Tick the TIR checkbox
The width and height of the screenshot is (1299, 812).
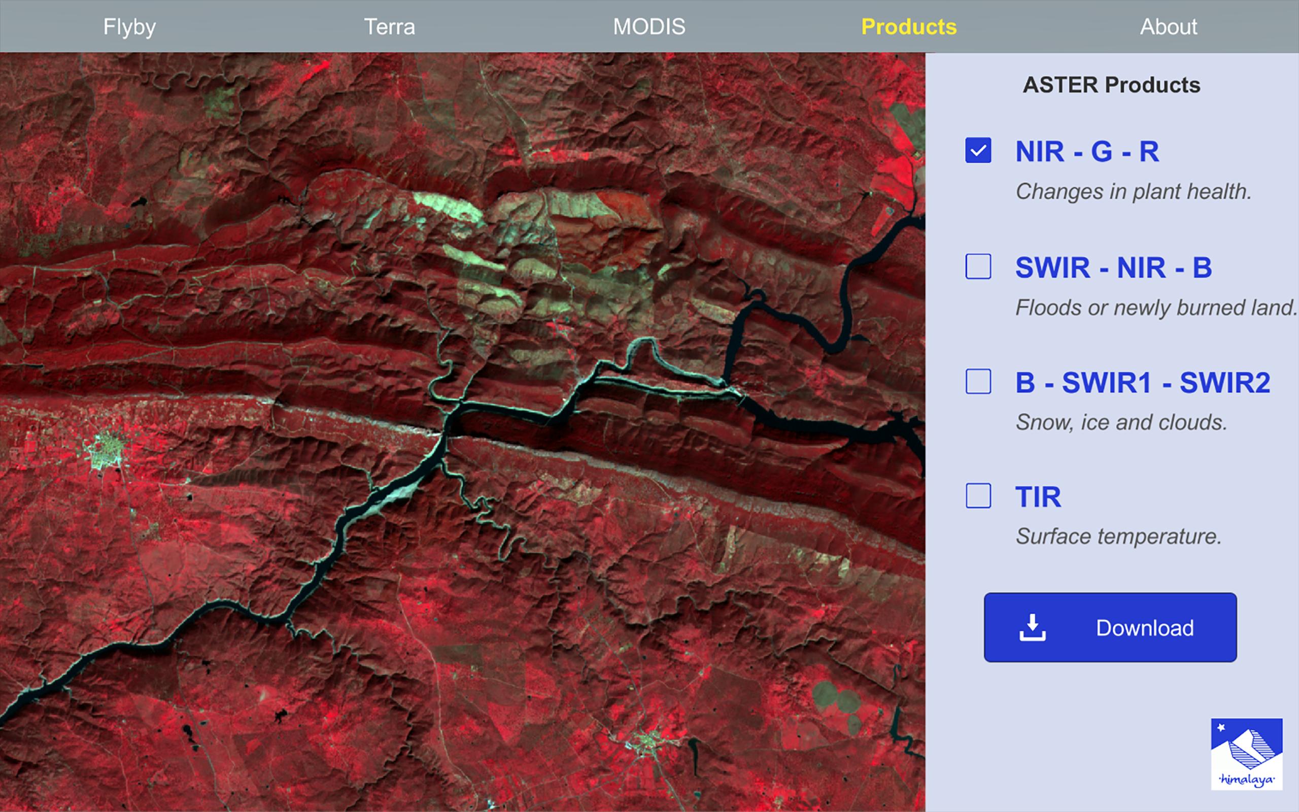coord(978,496)
